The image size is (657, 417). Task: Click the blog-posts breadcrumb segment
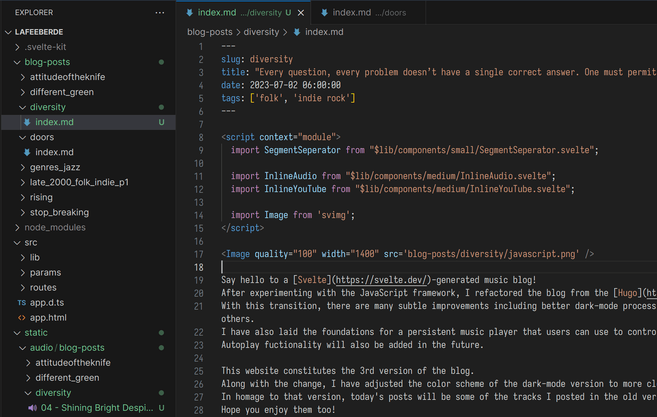point(210,32)
